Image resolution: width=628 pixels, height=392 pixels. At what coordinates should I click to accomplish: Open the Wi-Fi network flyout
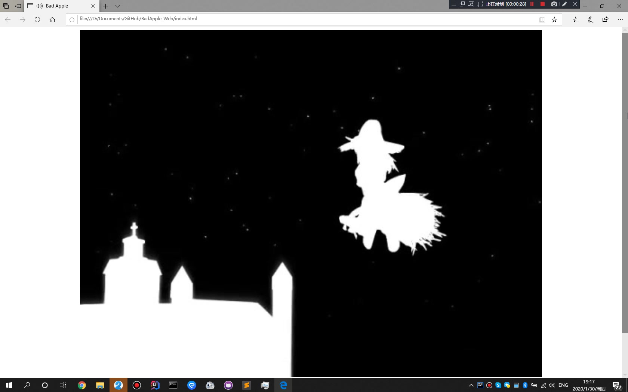click(x=543, y=385)
